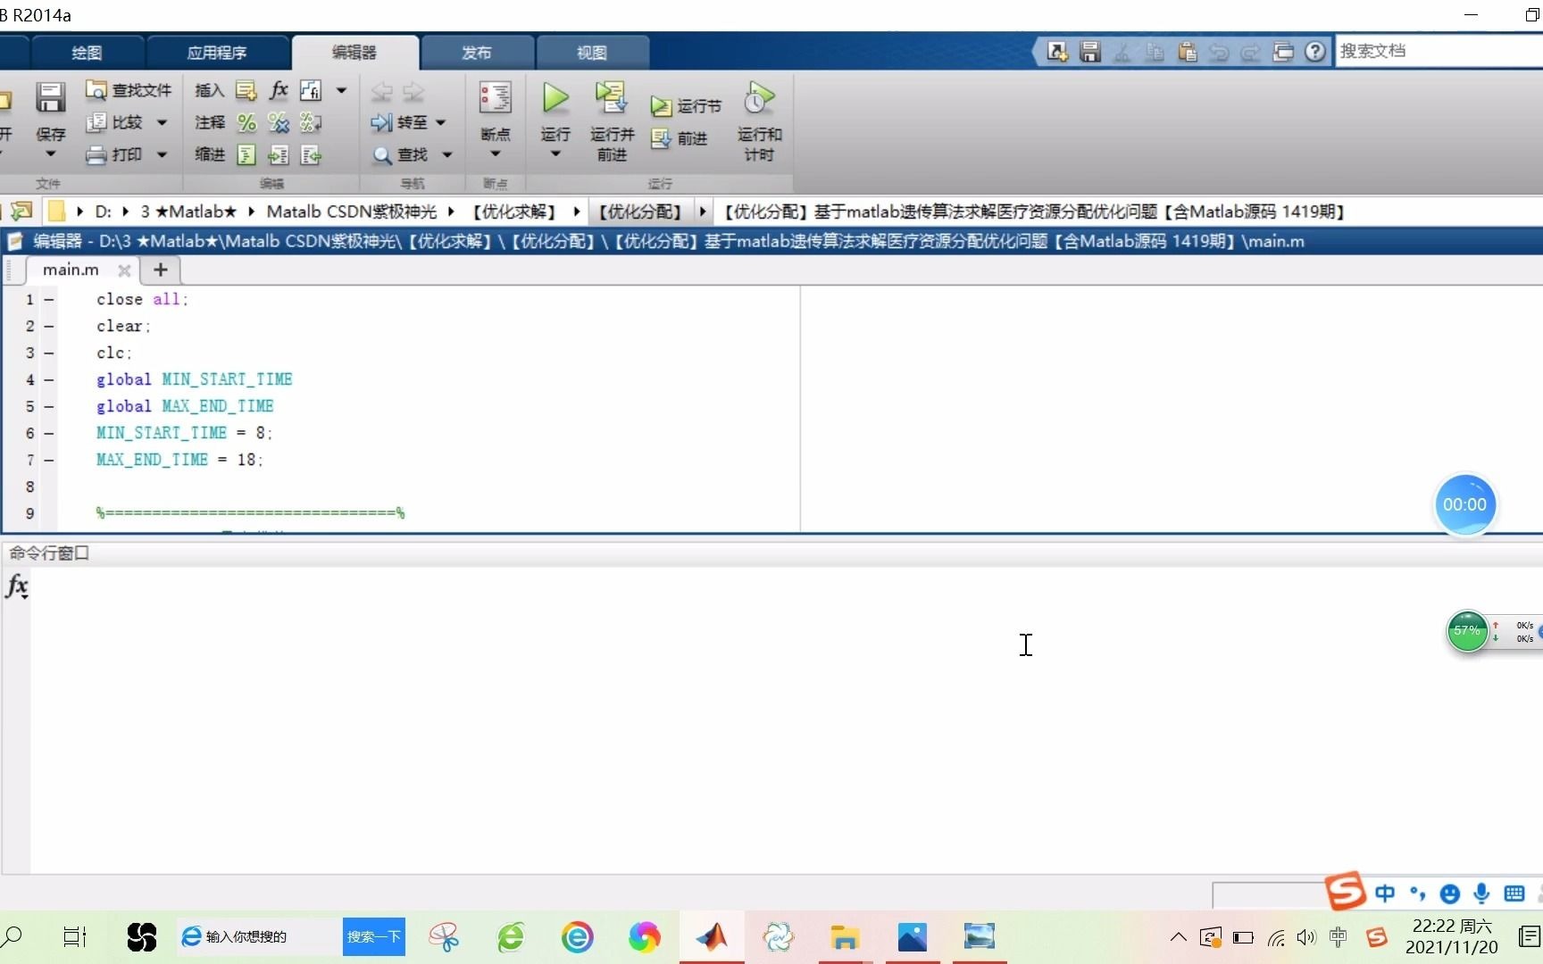Click Advance (前进) button
The image size is (1543, 964).
680,138
